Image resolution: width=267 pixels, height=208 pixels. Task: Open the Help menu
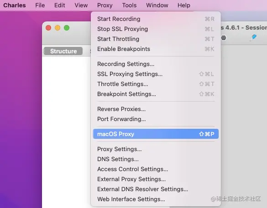tap(184, 5)
